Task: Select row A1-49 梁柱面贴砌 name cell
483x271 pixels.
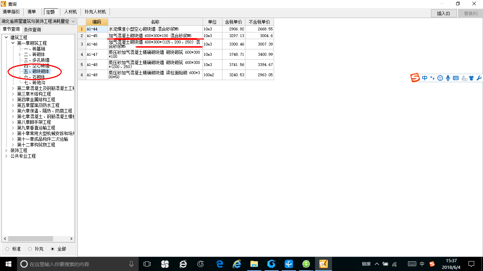Action: 155,75
